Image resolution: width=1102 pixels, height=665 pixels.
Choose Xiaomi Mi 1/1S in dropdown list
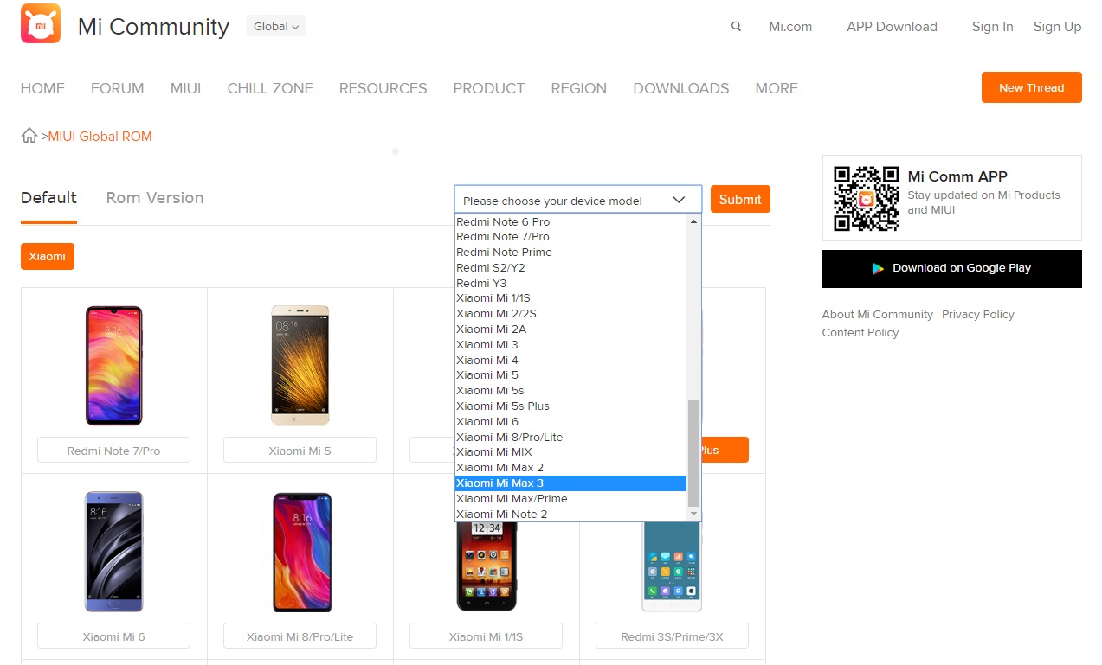click(570, 298)
